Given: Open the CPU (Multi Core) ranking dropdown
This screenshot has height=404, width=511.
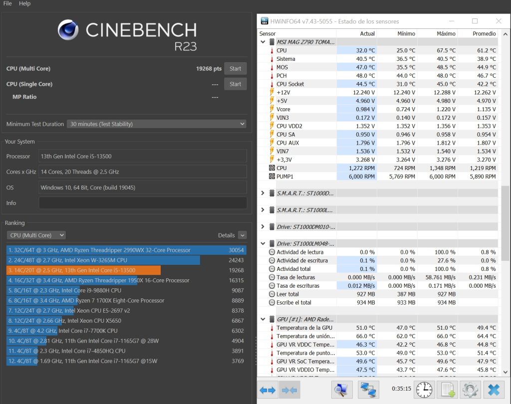Looking at the screenshot, I should coord(36,235).
